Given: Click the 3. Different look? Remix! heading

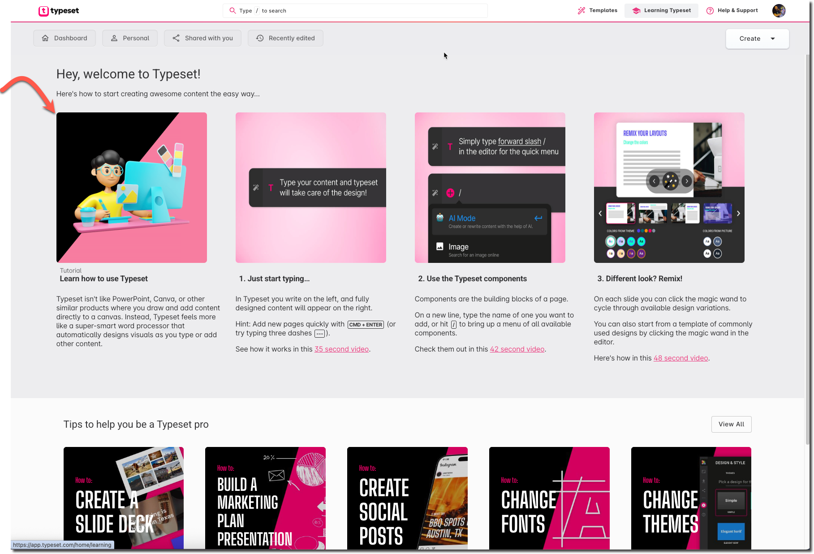Looking at the screenshot, I should click(640, 279).
